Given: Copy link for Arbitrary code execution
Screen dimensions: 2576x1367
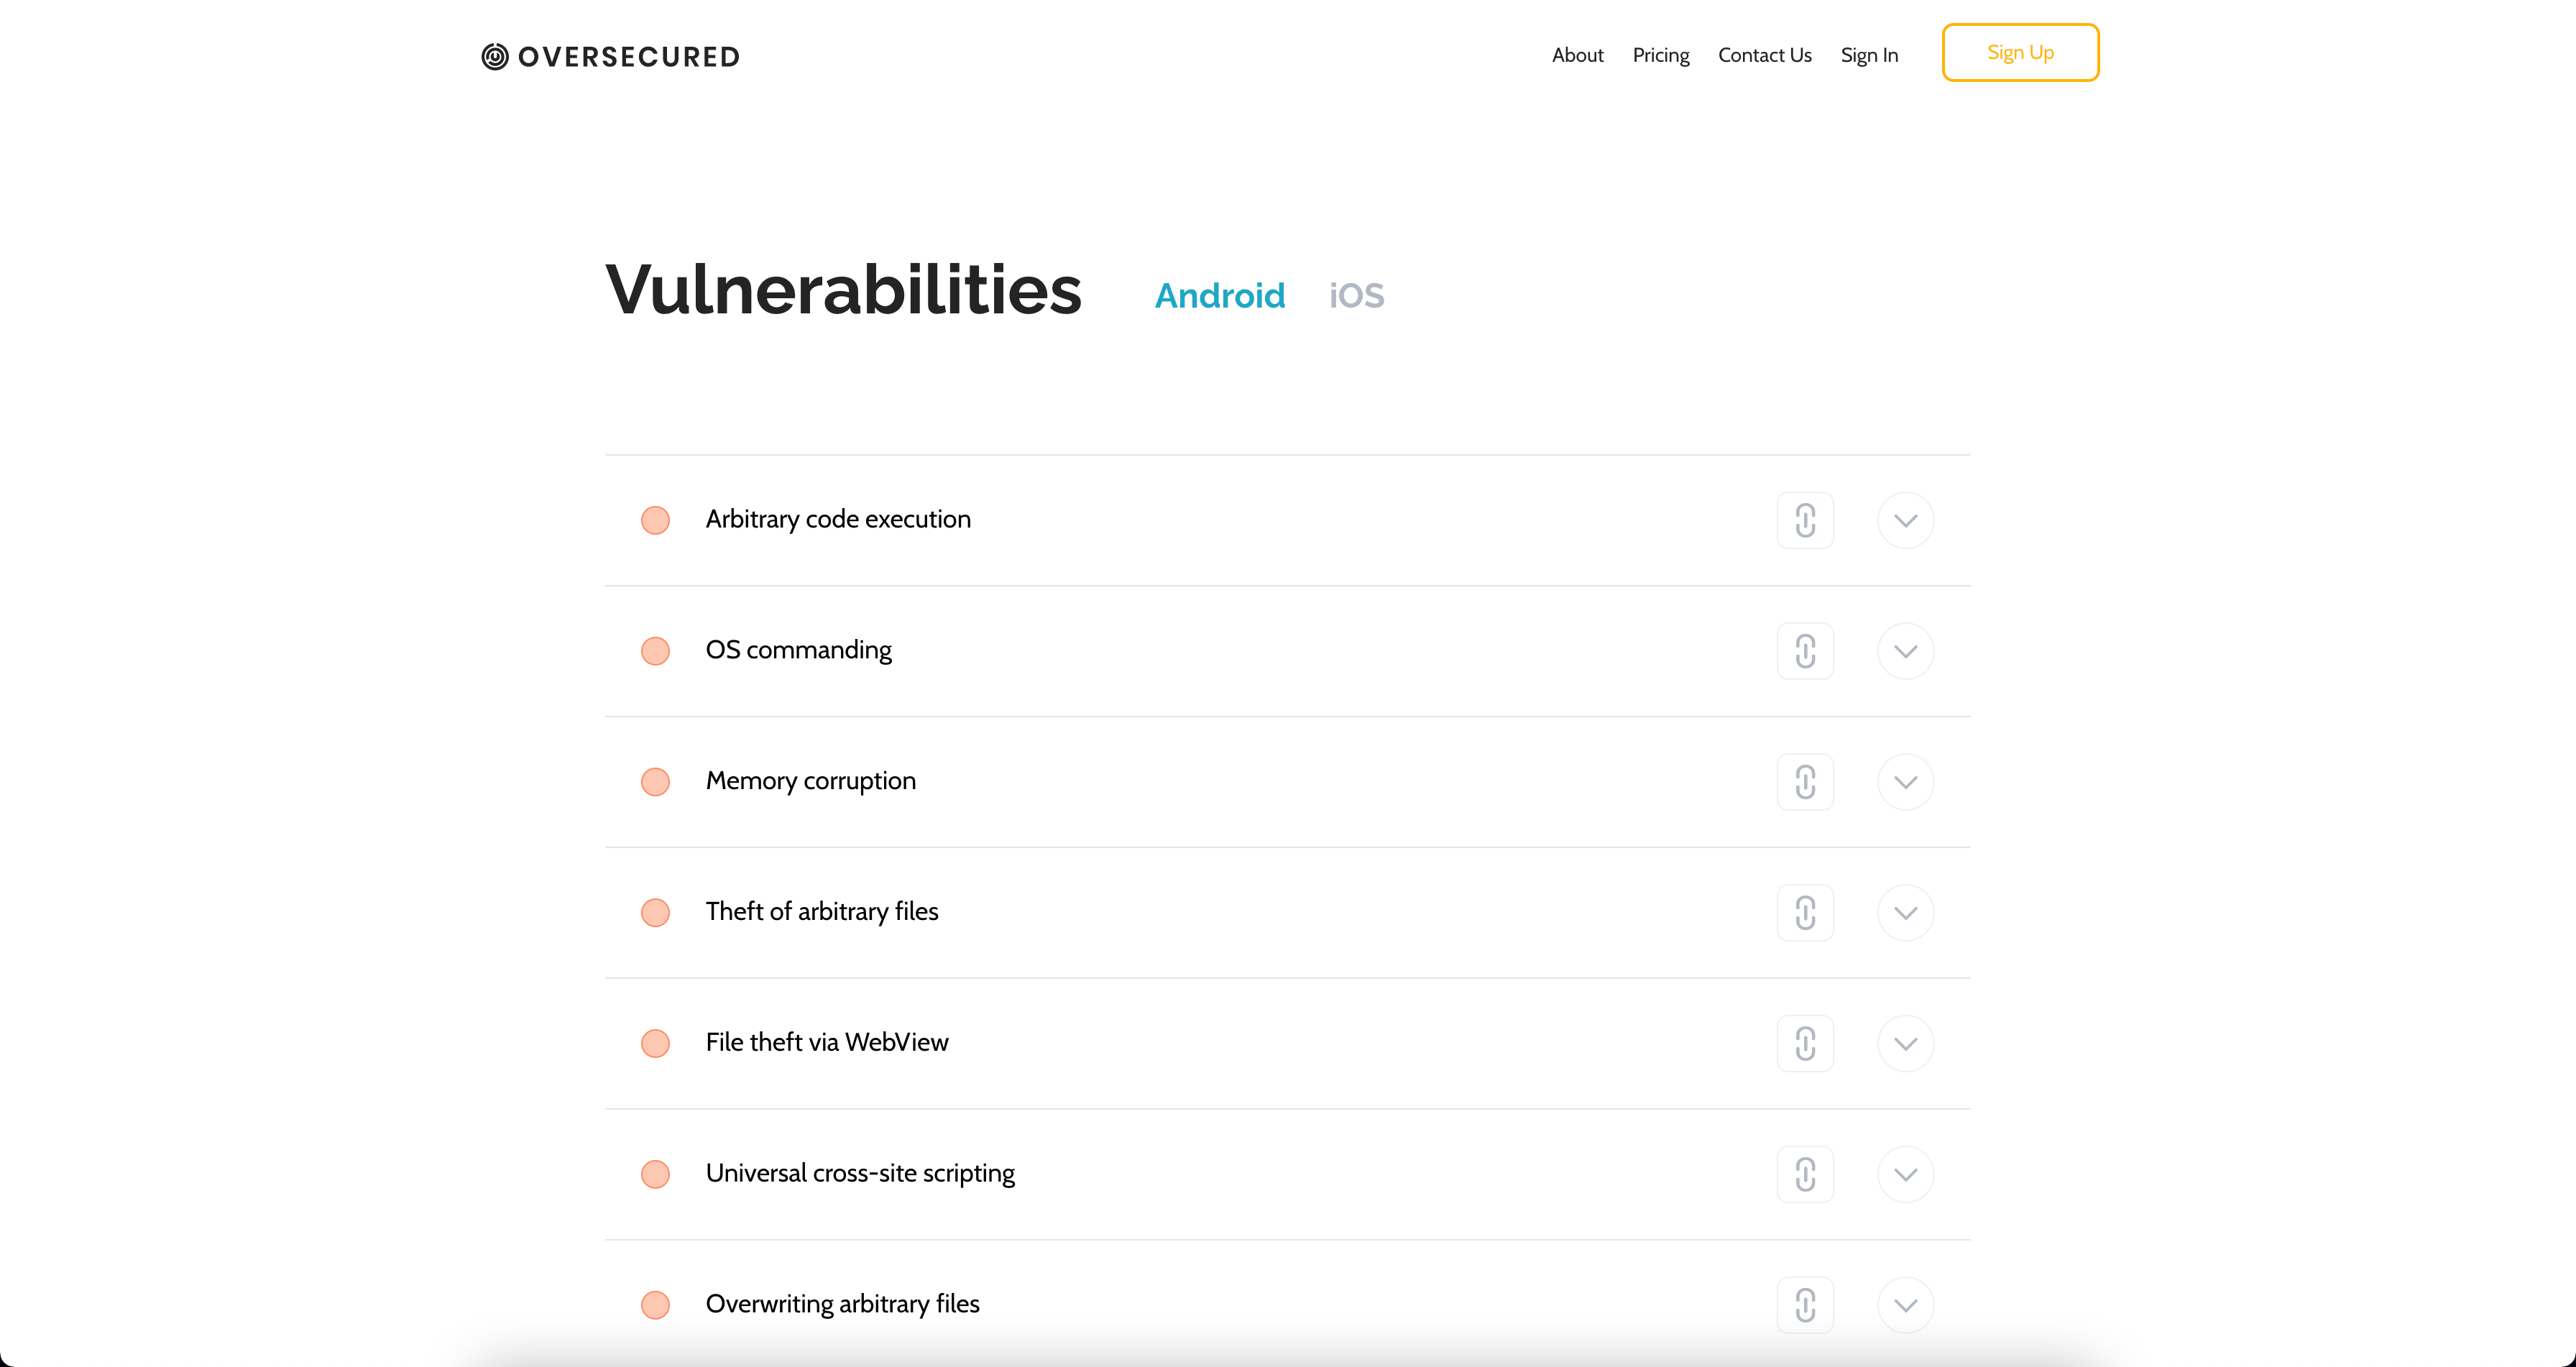Looking at the screenshot, I should tap(1804, 520).
